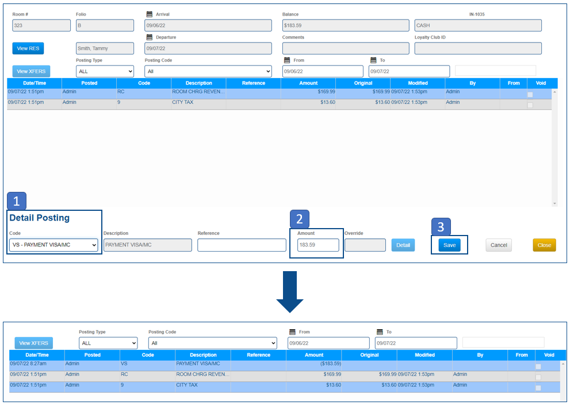Click the vertical scrollbar track of upper table
This screenshot has height=405, width=570.
pos(554,149)
